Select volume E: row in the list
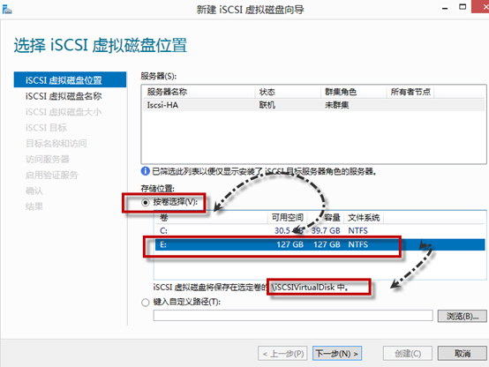Viewport: 489px width, 367px height. (x=320, y=244)
